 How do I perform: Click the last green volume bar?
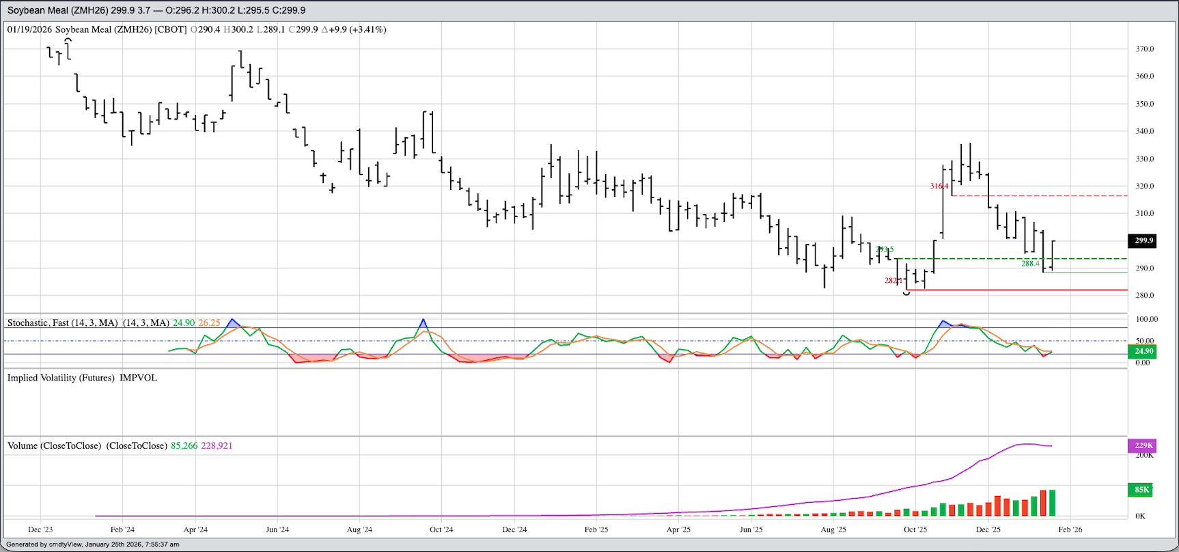[x=1052, y=503]
